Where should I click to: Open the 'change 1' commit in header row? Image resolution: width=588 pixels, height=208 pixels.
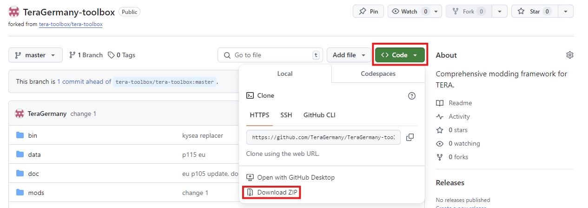pos(83,114)
